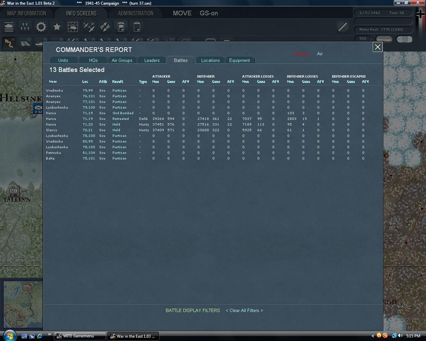
Task: Click the Tallinn SEC unit counter on map
Action: (x=14, y=191)
